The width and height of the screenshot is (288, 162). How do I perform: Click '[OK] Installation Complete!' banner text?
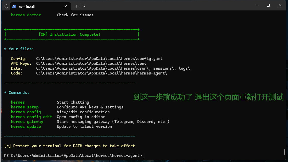[69, 34]
